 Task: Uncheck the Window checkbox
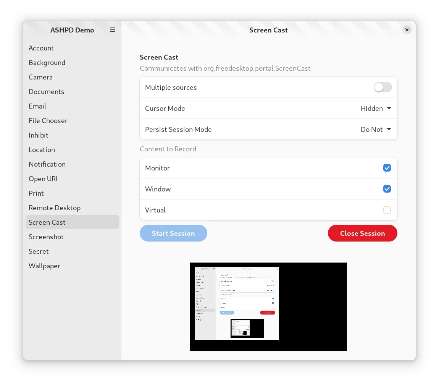387,189
